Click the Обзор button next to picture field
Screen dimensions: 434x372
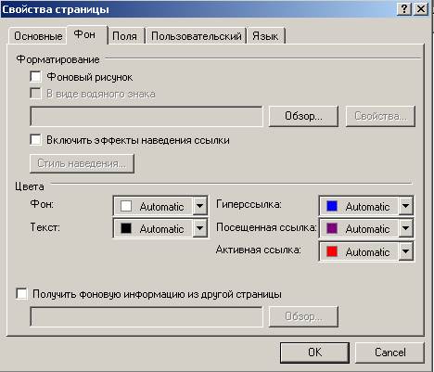click(303, 116)
